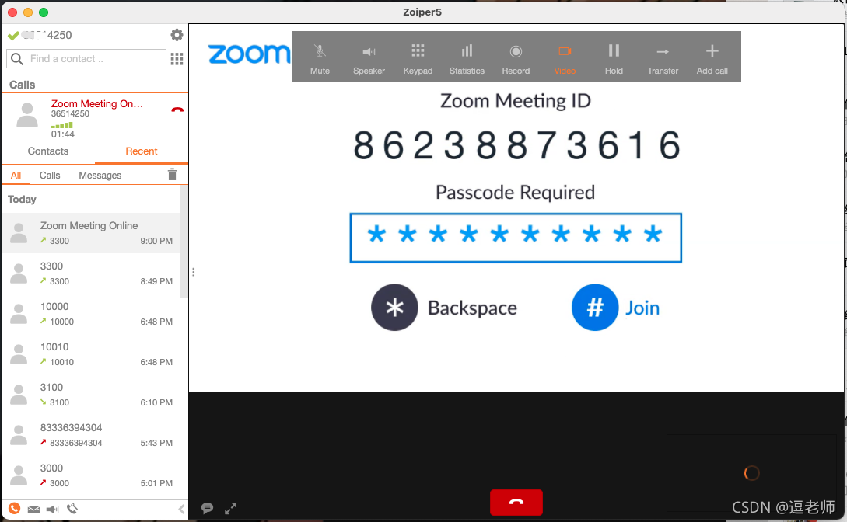Mute the microphone in call toolbar
The image size is (847, 522).
coord(320,57)
